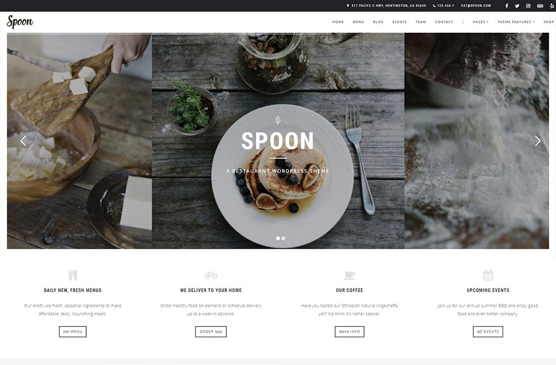This screenshot has width=556, height=365.
Task: Click the calendar icon above Upcoming Events
Action: point(488,275)
